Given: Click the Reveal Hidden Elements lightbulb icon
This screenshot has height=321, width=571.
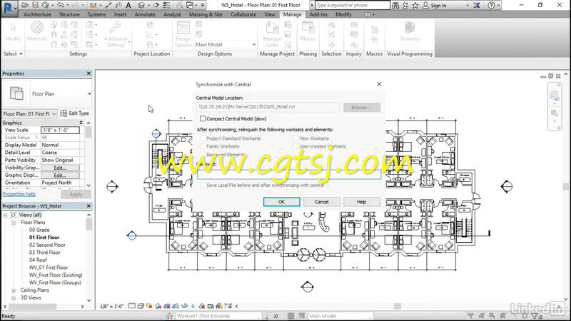Looking at the screenshot, I should (x=193, y=306).
